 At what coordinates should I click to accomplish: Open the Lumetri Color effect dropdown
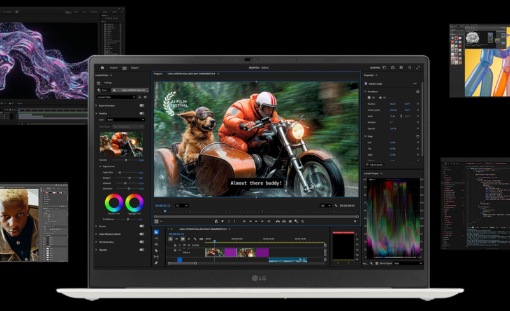(x=119, y=97)
